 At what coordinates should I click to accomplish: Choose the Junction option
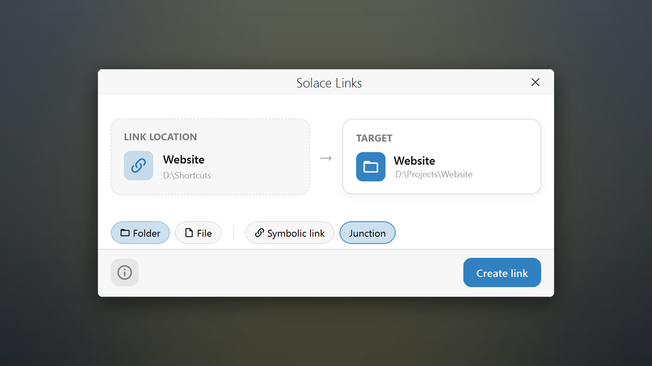pyautogui.click(x=367, y=233)
